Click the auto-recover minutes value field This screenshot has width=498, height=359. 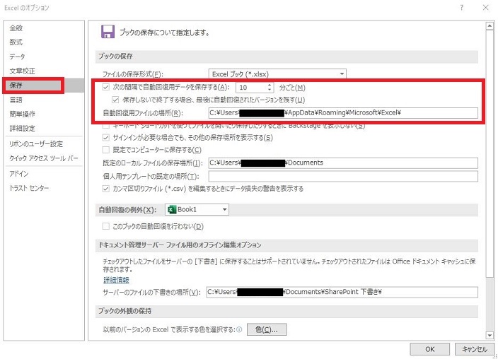pyautogui.click(x=253, y=88)
